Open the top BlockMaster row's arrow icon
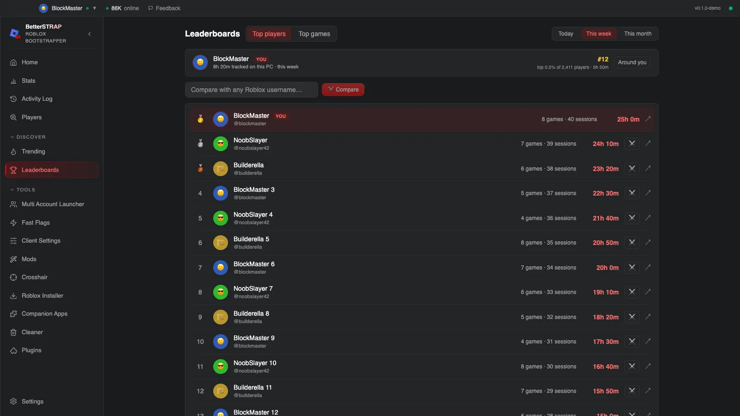Viewport: 740px width, 416px height. pos(648,119)
